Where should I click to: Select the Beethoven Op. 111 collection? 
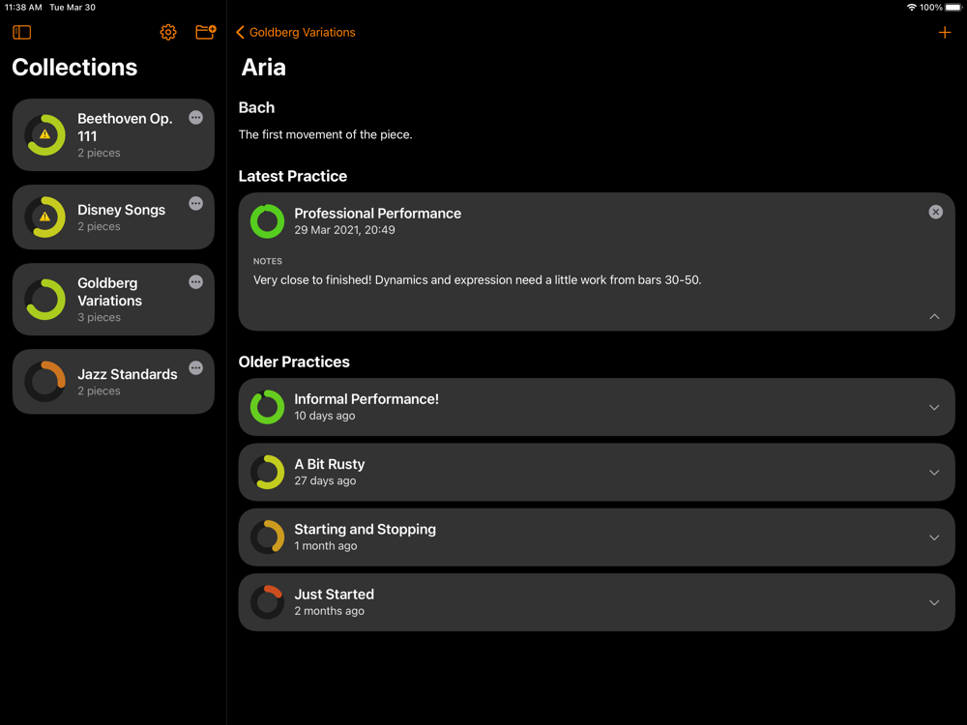[113, 135]
